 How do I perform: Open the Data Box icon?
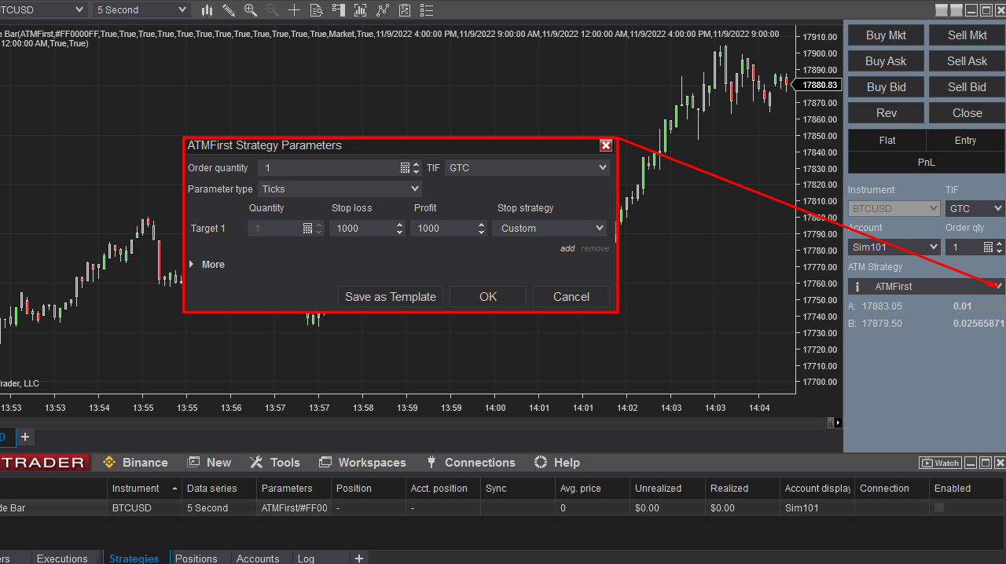pyautogui.click(x=316, y=10)
